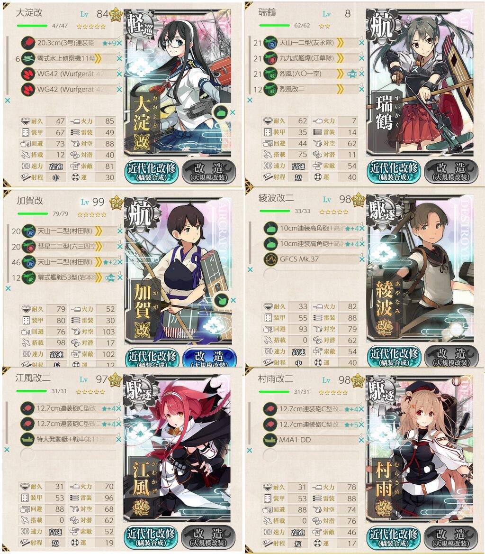This screenshot has width=485, height=554.
Task: Remove 九九式艦爆(江草隊) with its X mark
Action: pyautogui.click(x=361, y=58)
